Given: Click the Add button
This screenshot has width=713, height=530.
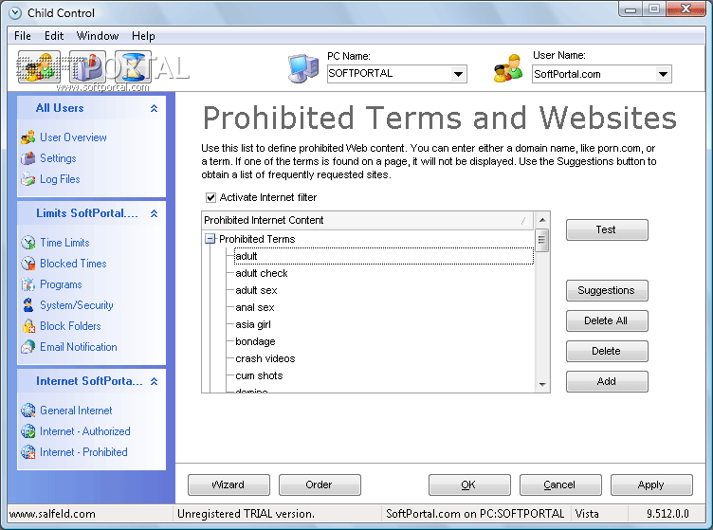Looking at the screenshot, I should (x=607, y=381).
